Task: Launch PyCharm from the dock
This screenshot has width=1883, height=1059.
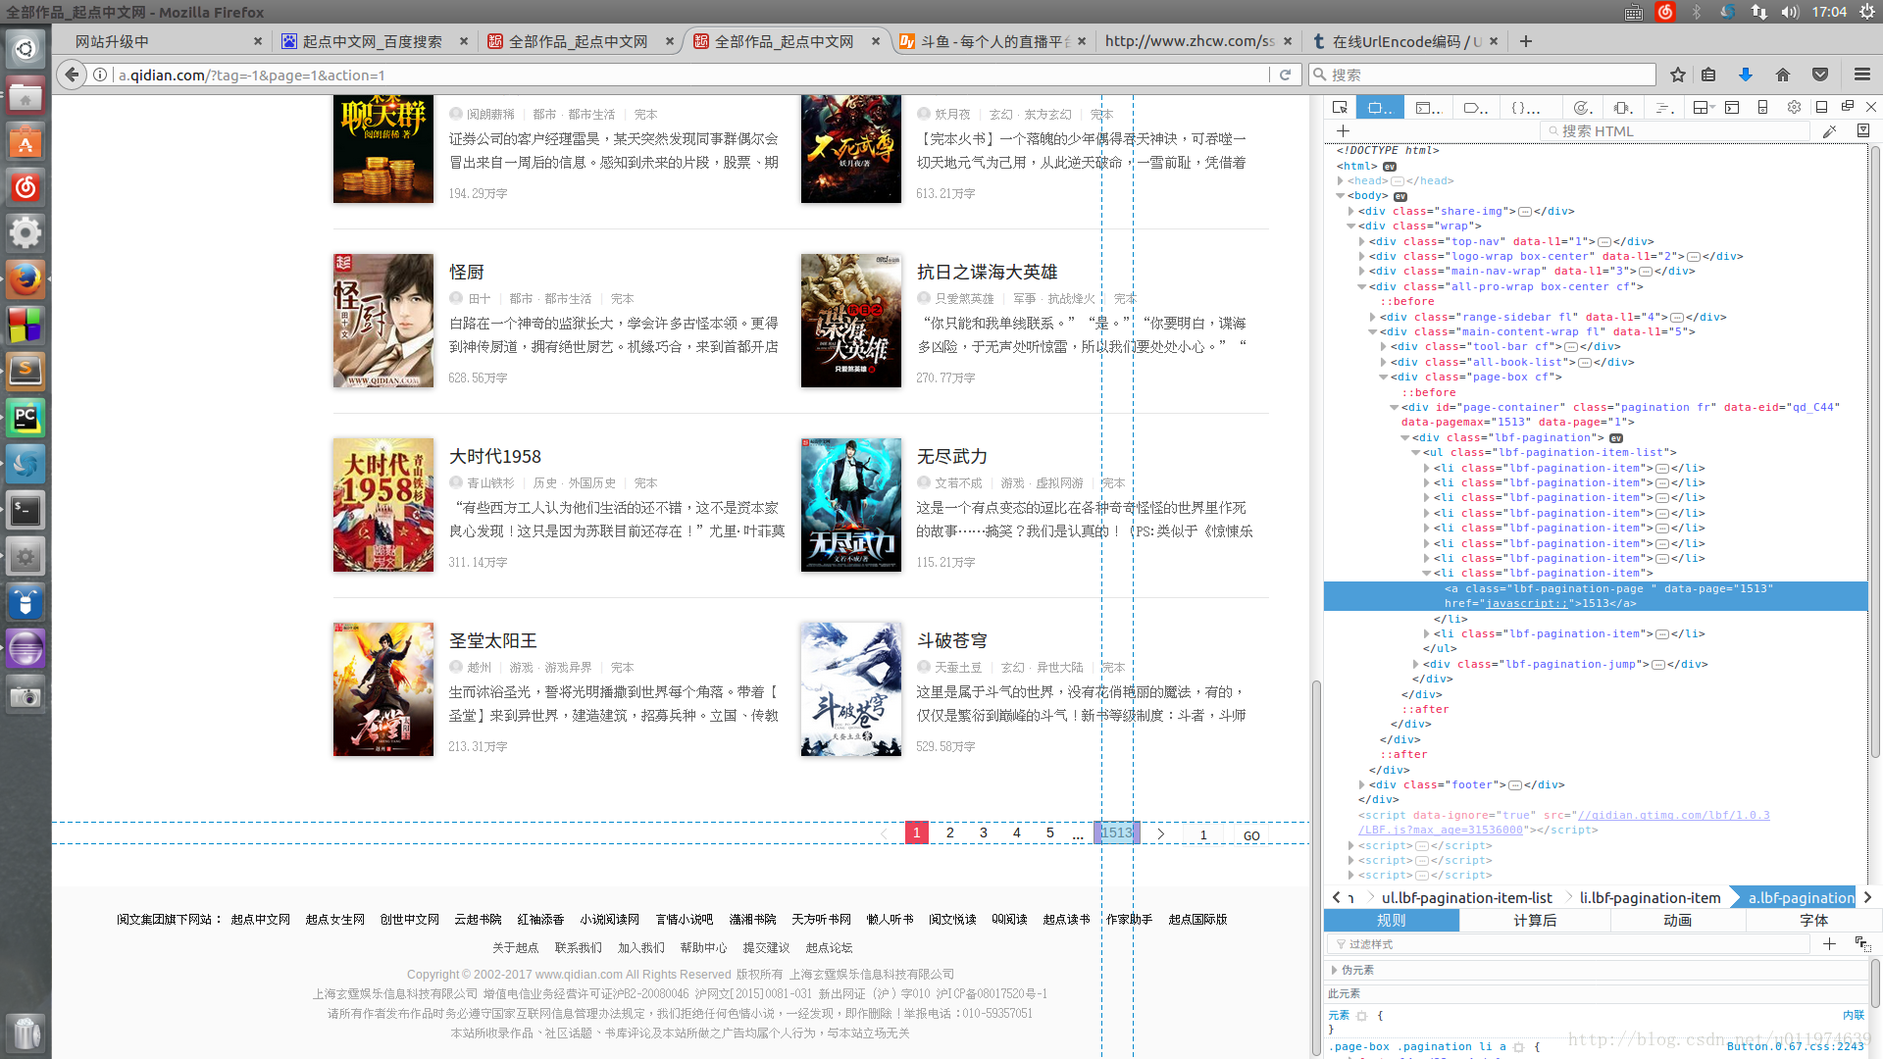Action: click(x=25, y=419)
